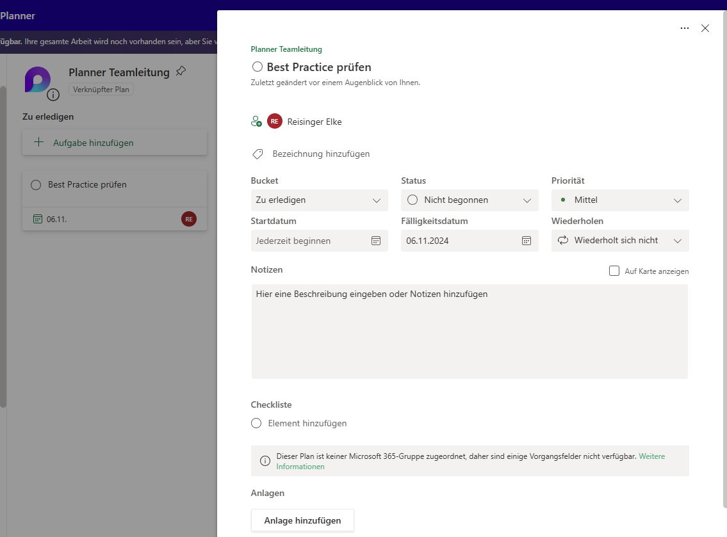Click the Fälligkeitsdatum field with 06.11.2024
This screenshot has height=537, width=727.
coord(470,241)
